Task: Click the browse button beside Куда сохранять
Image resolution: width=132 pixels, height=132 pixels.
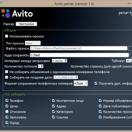Action: tap(131, 55)
